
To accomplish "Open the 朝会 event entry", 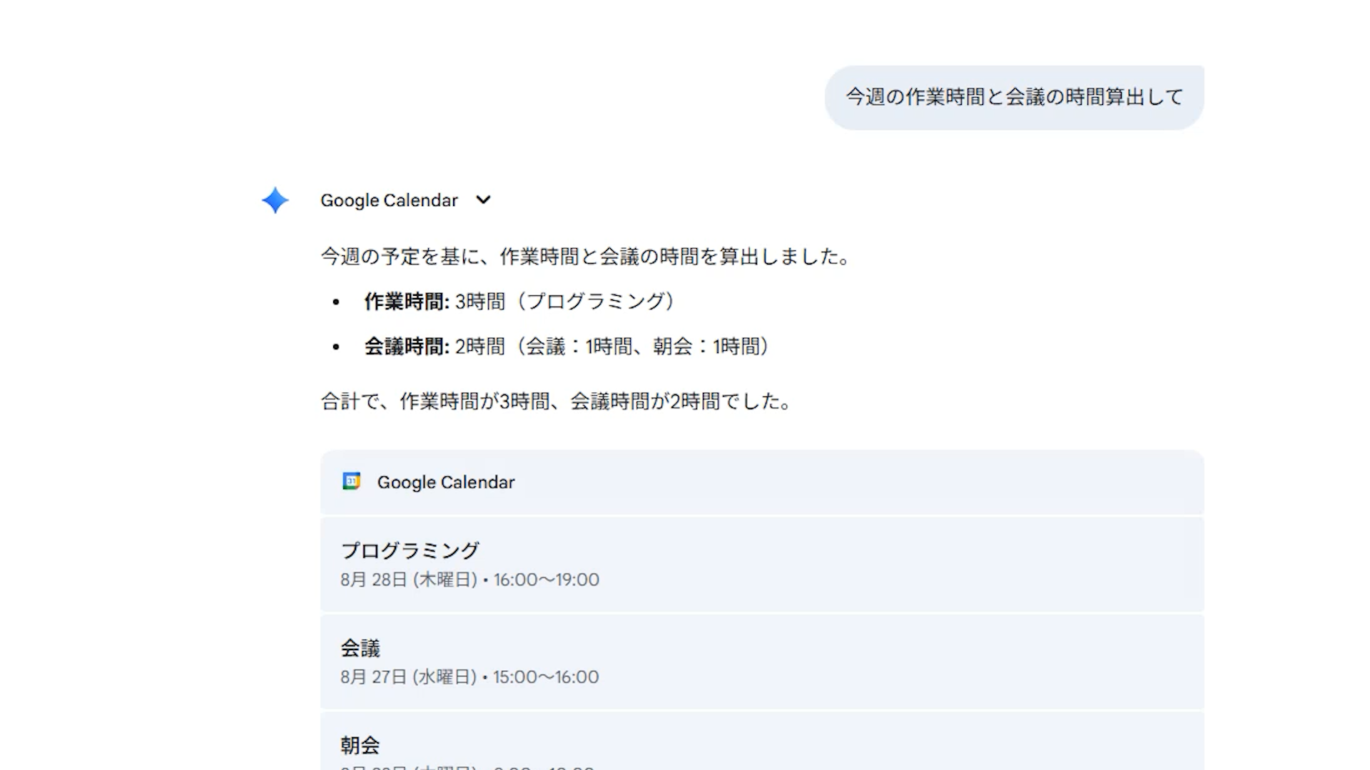I will (360, 745).
